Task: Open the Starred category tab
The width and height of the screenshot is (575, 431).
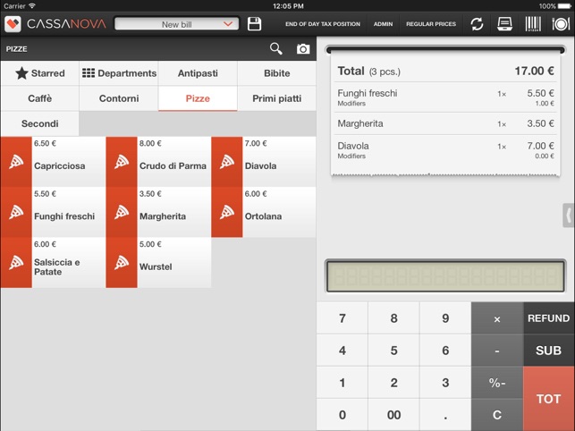Action: [x=40, y=73]
